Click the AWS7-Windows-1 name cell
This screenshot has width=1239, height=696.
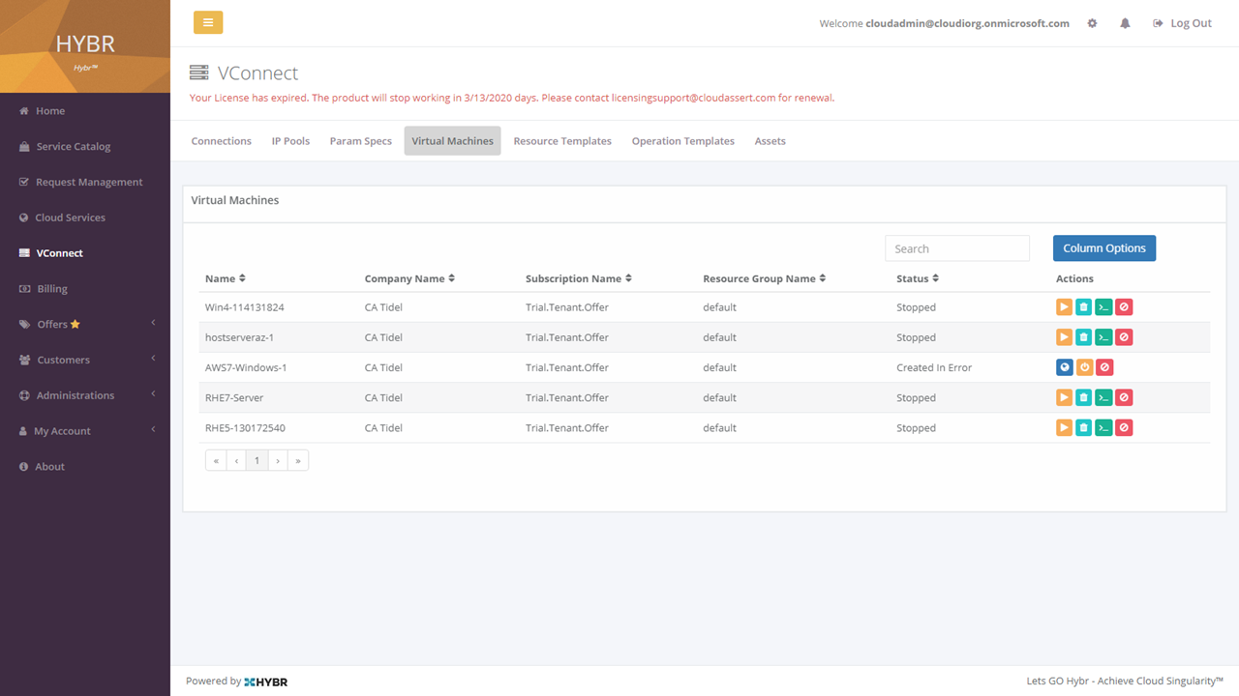click(x=246, y=367)
